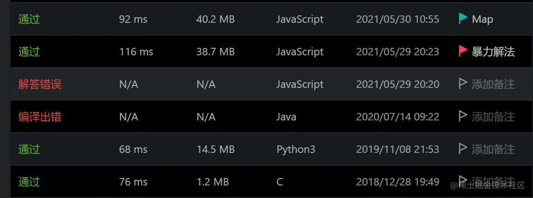Open the 通过 result at 92 ms
The image size is (533, 198).
[x=29, y=20]
